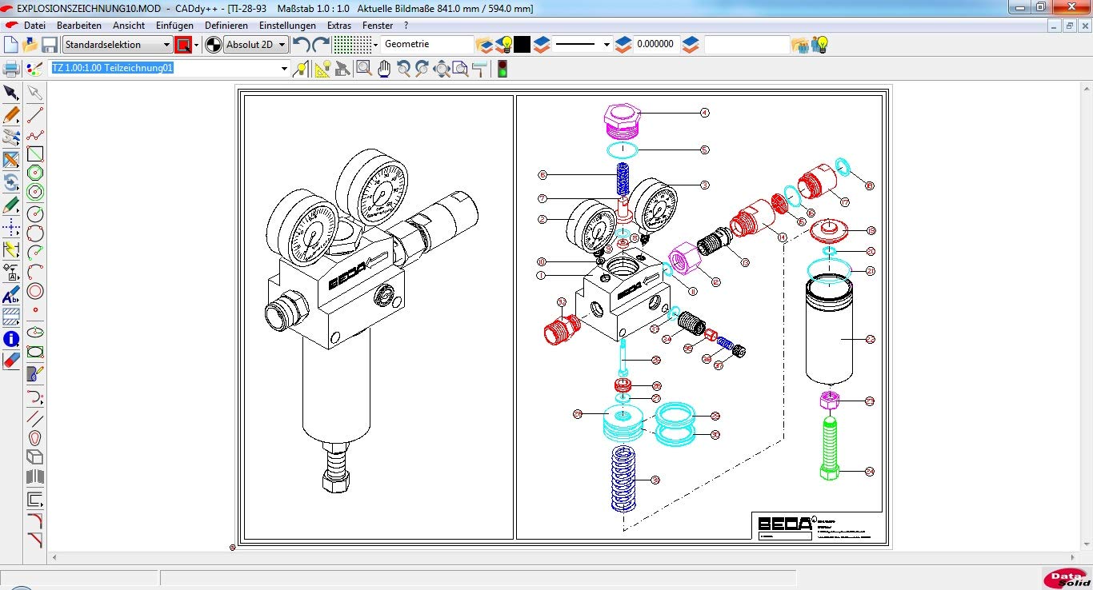1093x590 pixels.
Task: Expand arrow next to red selection icon
Action: [197, 46]
